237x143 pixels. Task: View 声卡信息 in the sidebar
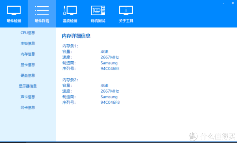pyautogui.click(x=28, y=97)
